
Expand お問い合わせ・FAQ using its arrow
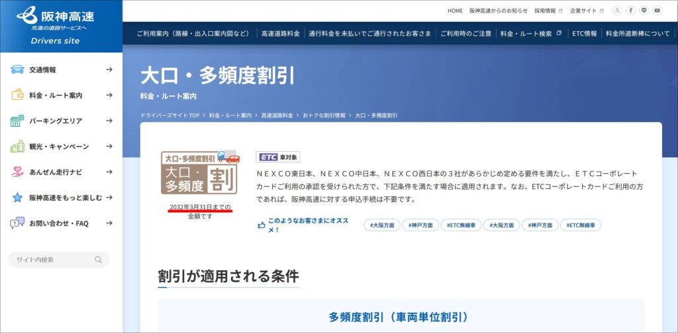[x=109, y=223]
